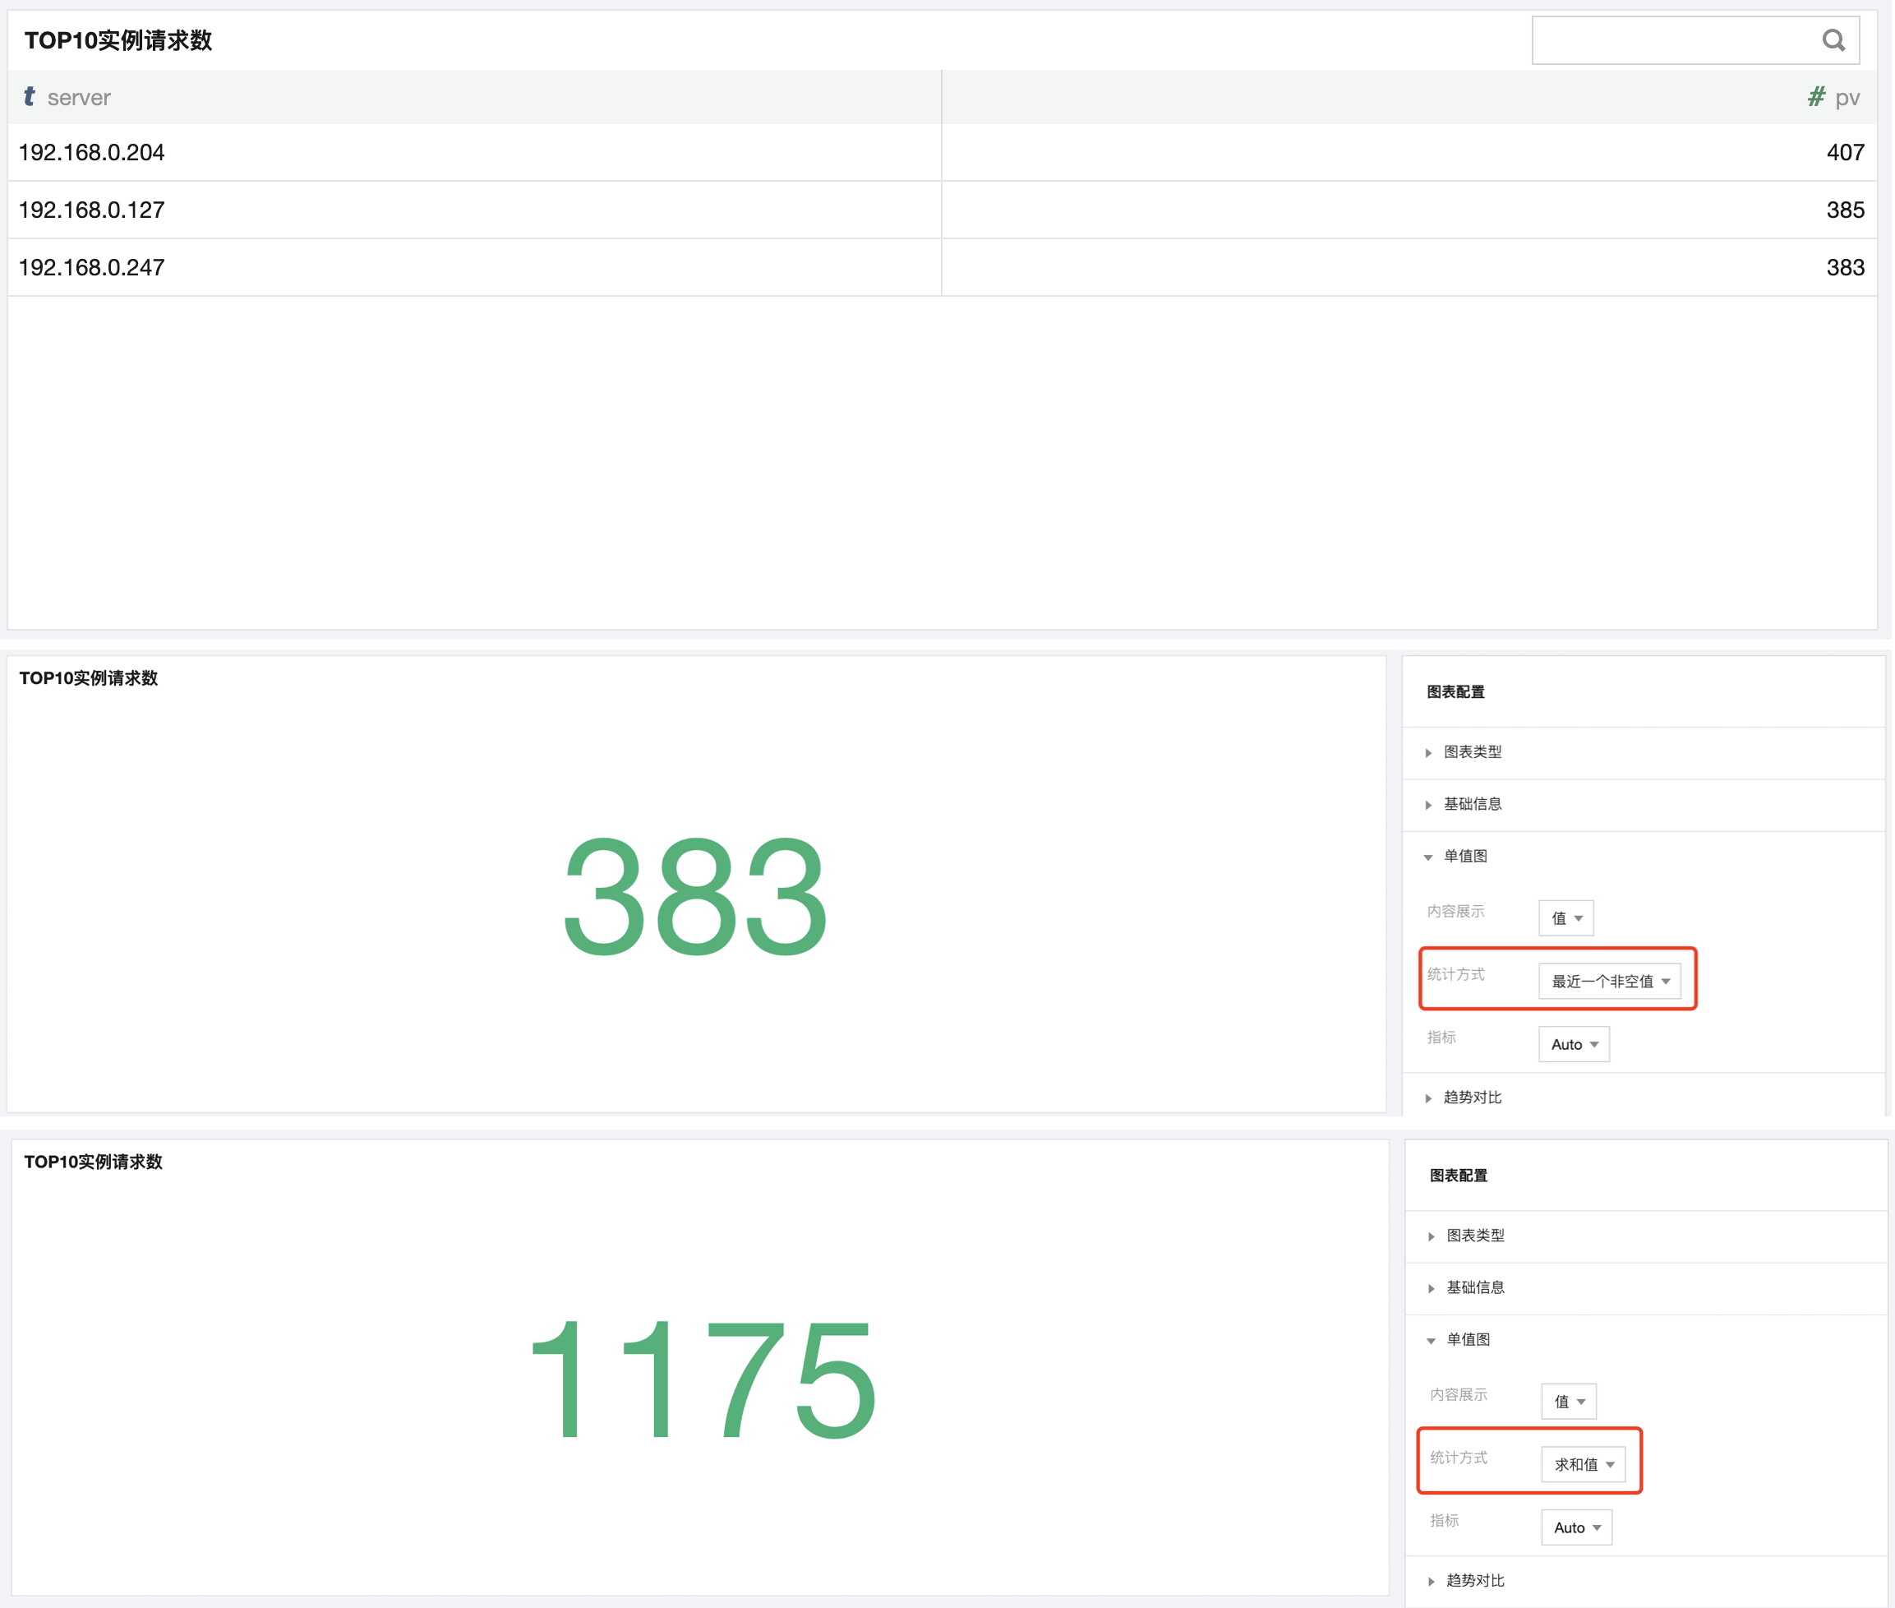Open 指标 Auto dropdown in middle panel
The image size is (1895, 1608).
tap(1574, 1044)
